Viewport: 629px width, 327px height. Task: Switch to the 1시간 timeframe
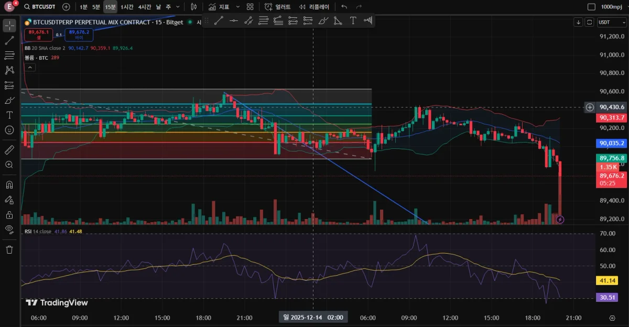[126, 7]
